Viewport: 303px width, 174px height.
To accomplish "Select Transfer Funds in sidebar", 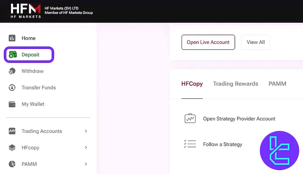I will [x=39, y=87].
